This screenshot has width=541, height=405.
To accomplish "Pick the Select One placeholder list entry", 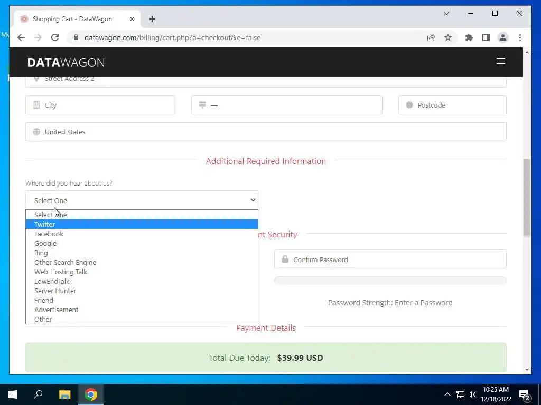I will [142, 215].
